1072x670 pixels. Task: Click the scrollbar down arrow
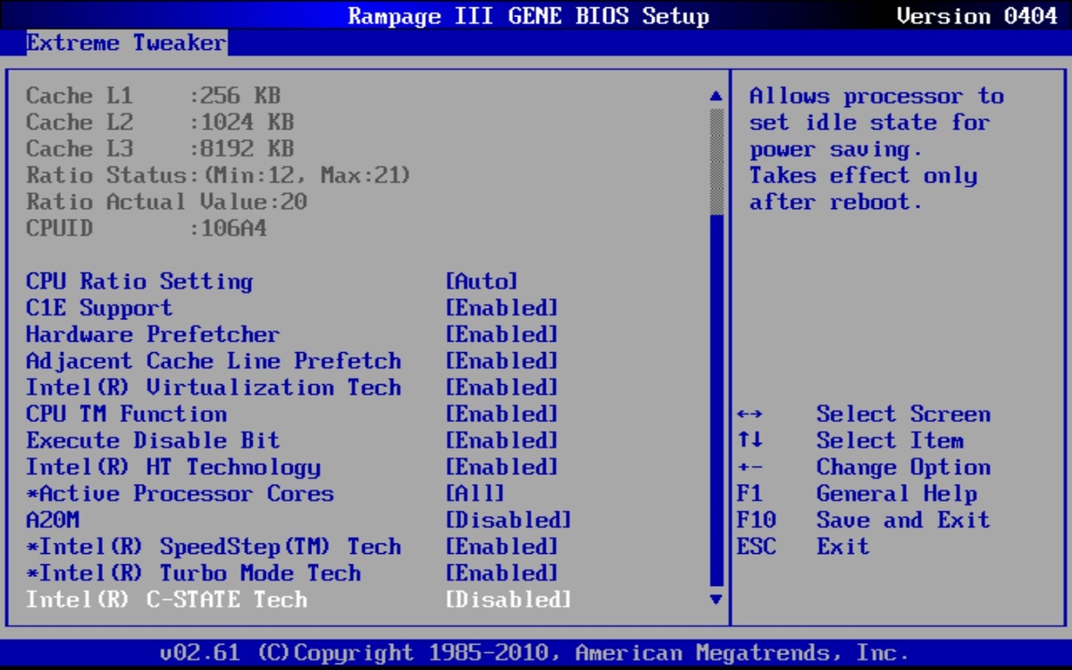tap(715, 599)
